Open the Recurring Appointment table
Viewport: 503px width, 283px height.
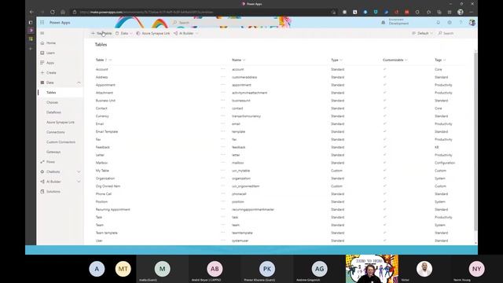(x=112, y=210)
